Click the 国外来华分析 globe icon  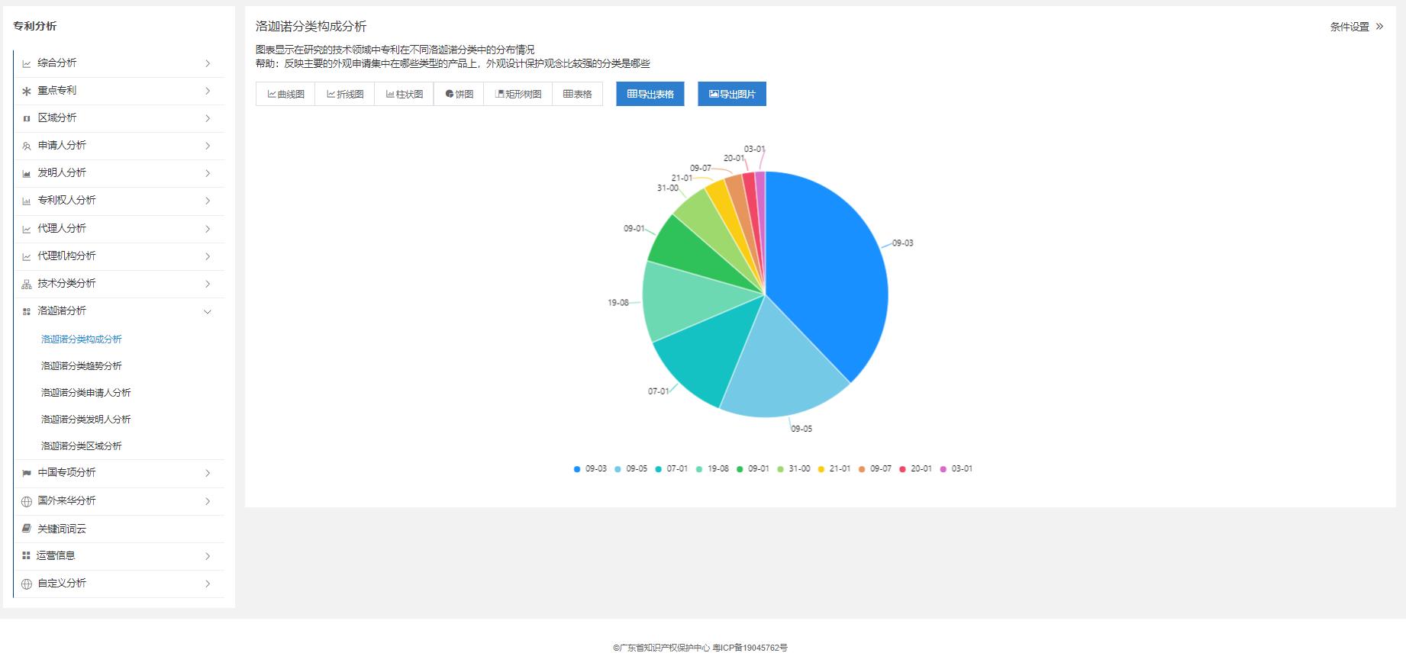point(27,502)
